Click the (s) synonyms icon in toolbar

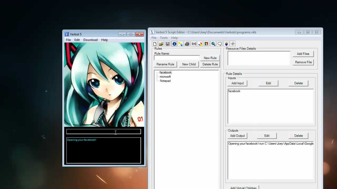(194, 44)
